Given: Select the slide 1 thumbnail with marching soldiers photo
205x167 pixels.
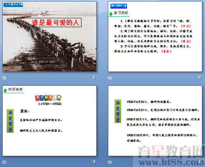Looking at the screenshot, I should click(49, 37).
